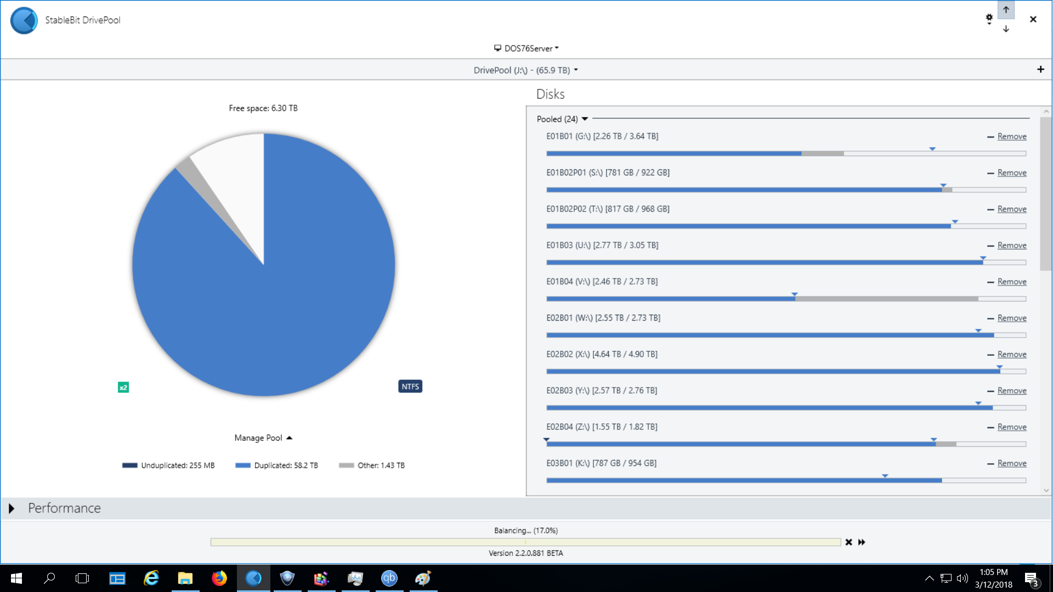
Task: Switch to the DrivePool taskbar icon
Action: (x=253, y=578)
